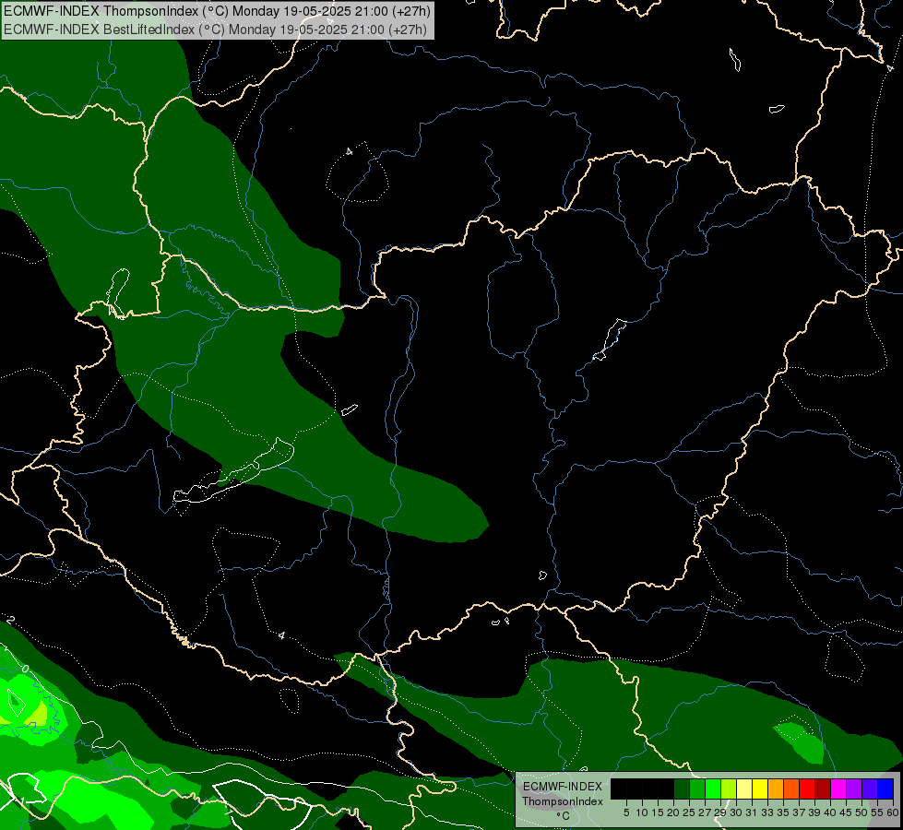
Task: Click the red-orange 35–37 legend swatch
Action: [x=791, y=788]
